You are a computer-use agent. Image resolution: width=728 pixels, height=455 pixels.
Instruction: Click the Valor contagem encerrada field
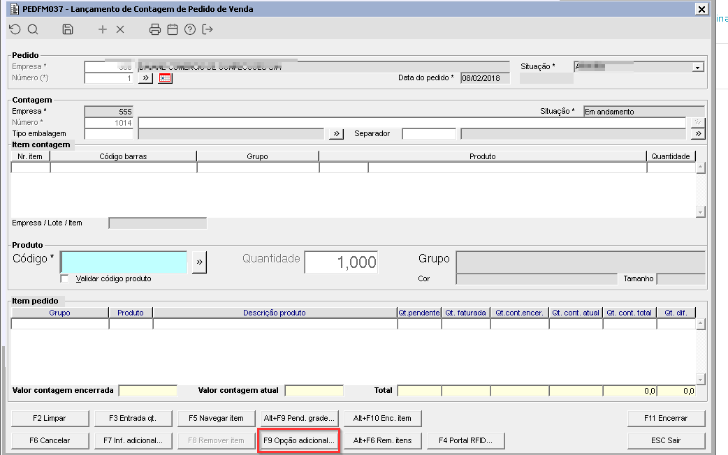[x=148, y=391]
